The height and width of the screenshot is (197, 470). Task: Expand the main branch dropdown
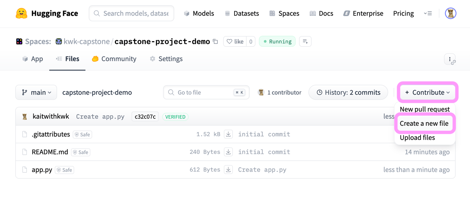tap(36, 92)
